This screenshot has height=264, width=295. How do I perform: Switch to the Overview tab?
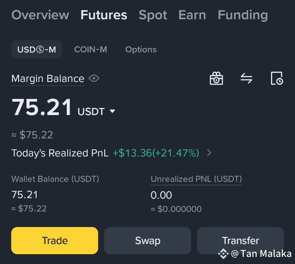coord(40,15)
